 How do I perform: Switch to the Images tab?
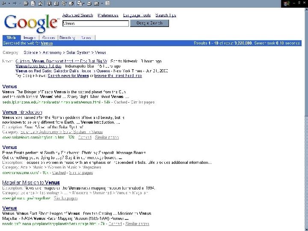[30, 38]
